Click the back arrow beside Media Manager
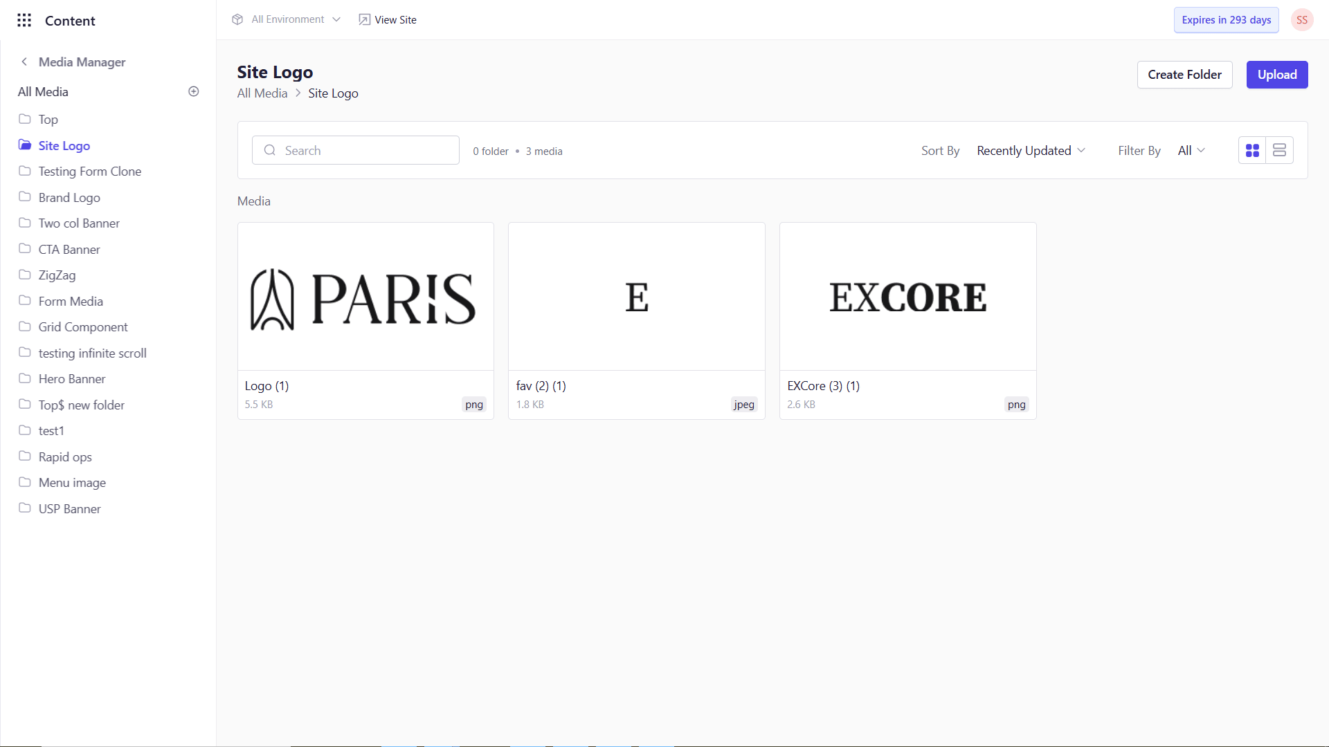Viewport: 1329px width, 747px height. (x=24, y=62)
